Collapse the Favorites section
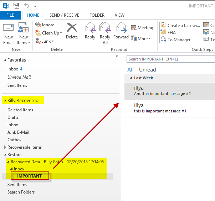215x201 pixels. [4, 60]
